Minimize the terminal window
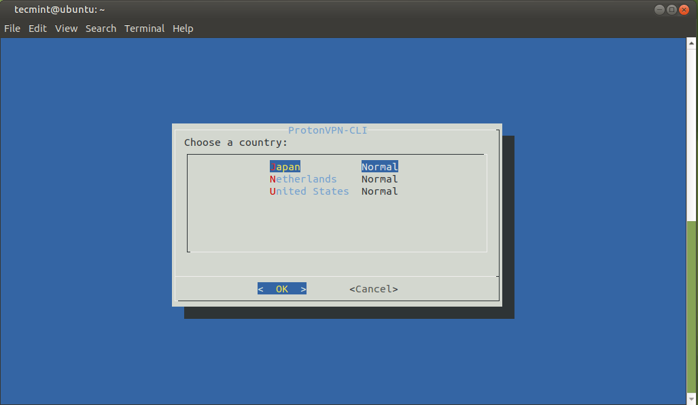 [x=660, y=9]
